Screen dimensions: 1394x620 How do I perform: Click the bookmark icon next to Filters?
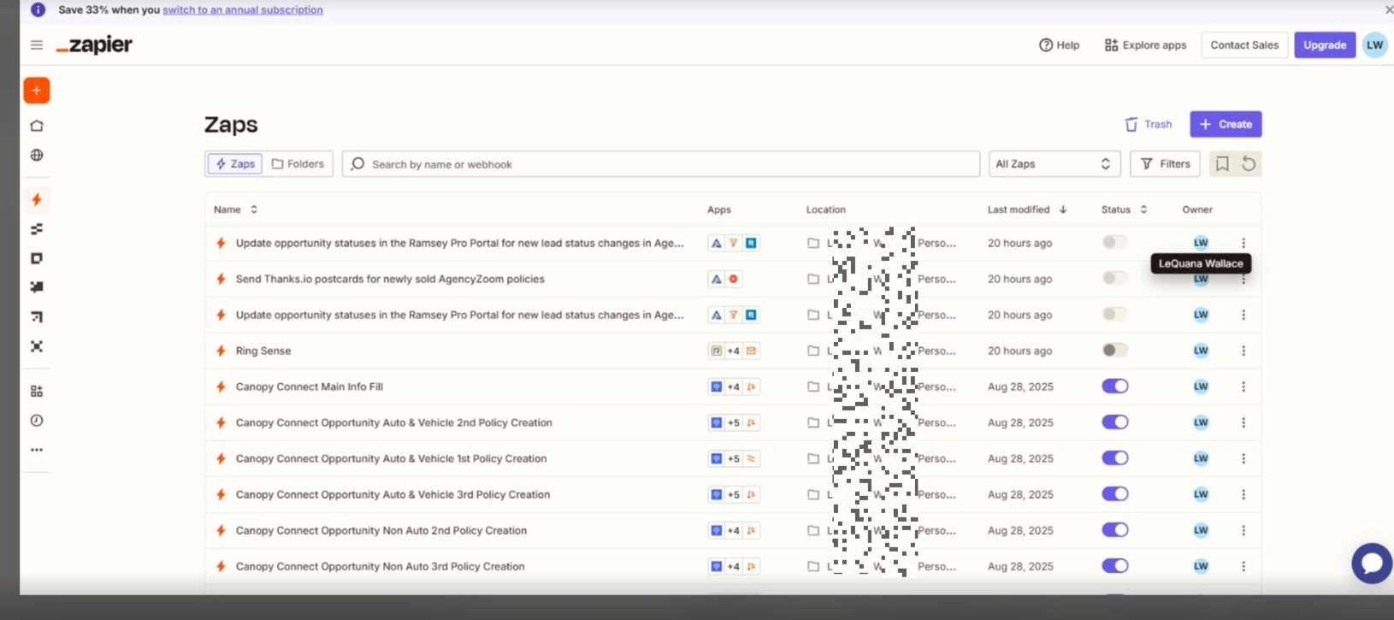click(x=1222, y=164)
